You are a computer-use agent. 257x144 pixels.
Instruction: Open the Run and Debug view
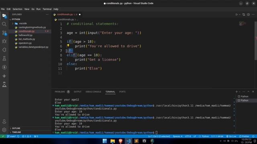4,41
